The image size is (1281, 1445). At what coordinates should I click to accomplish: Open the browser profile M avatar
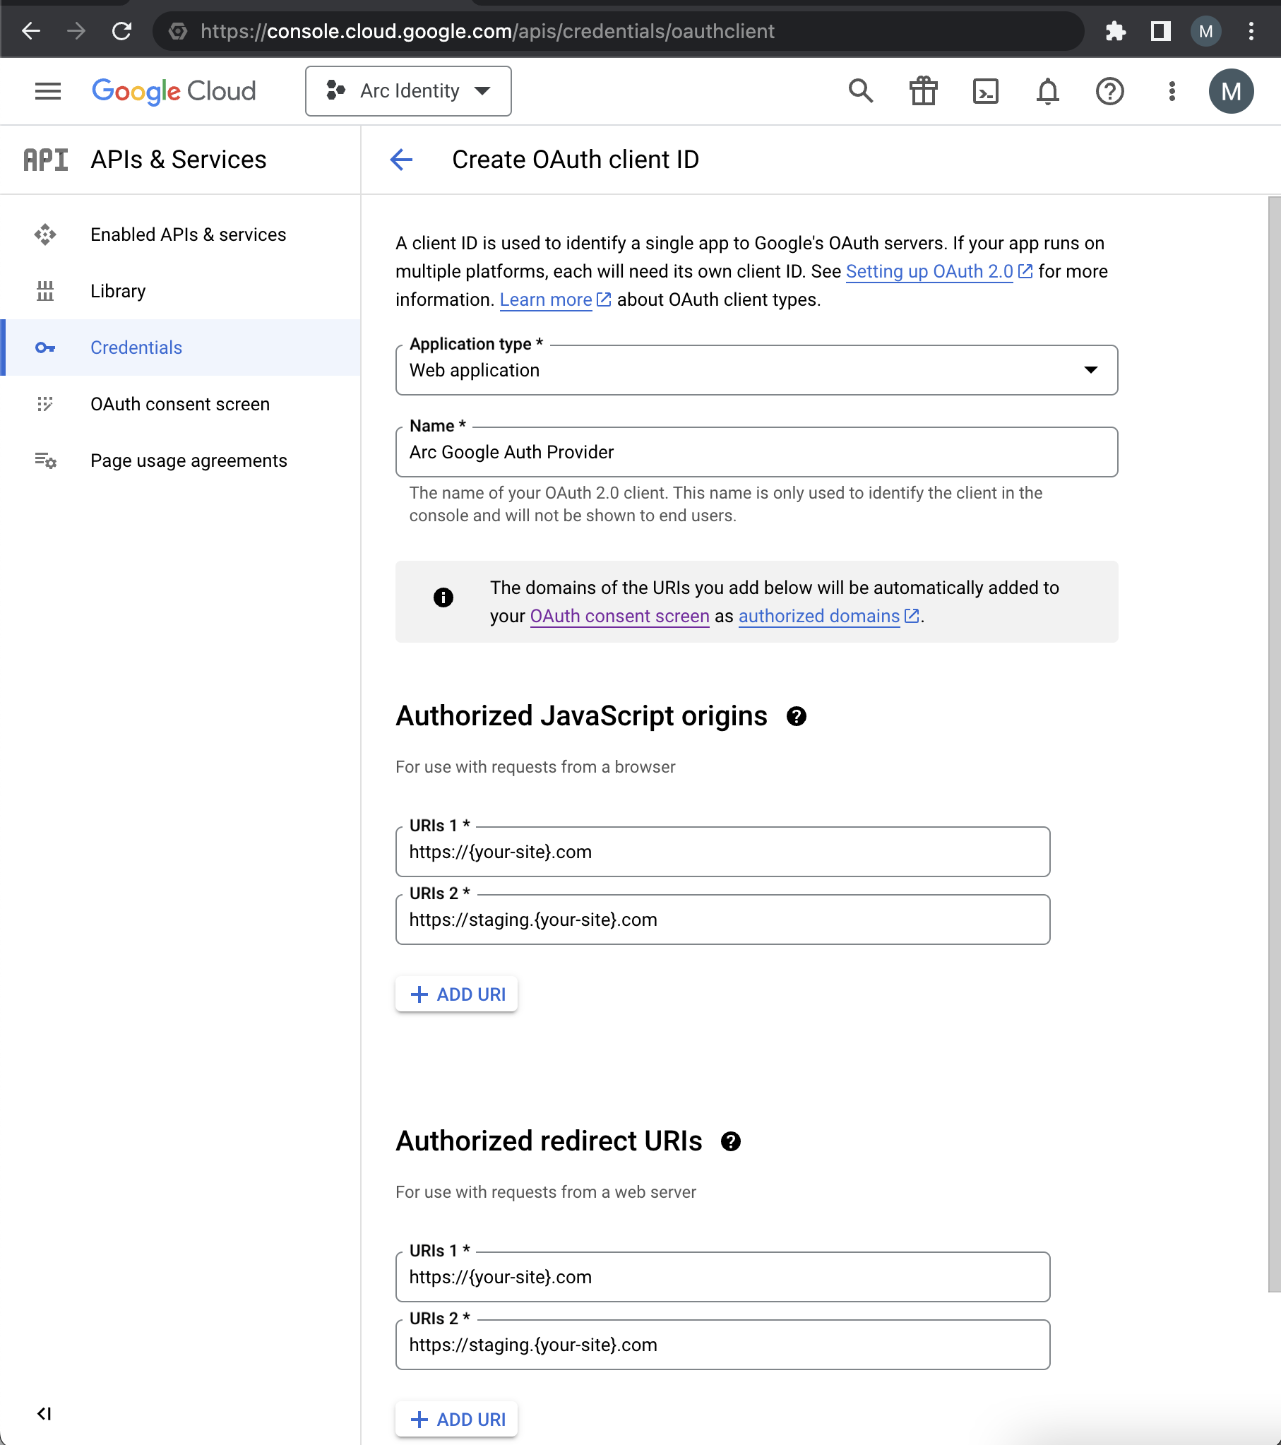point(1206,31)
